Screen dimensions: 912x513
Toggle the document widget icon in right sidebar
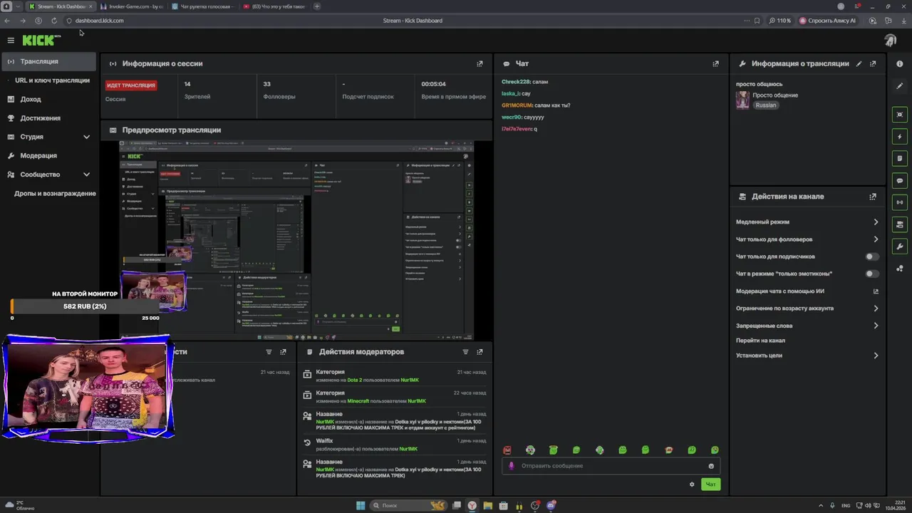(900, 158)
